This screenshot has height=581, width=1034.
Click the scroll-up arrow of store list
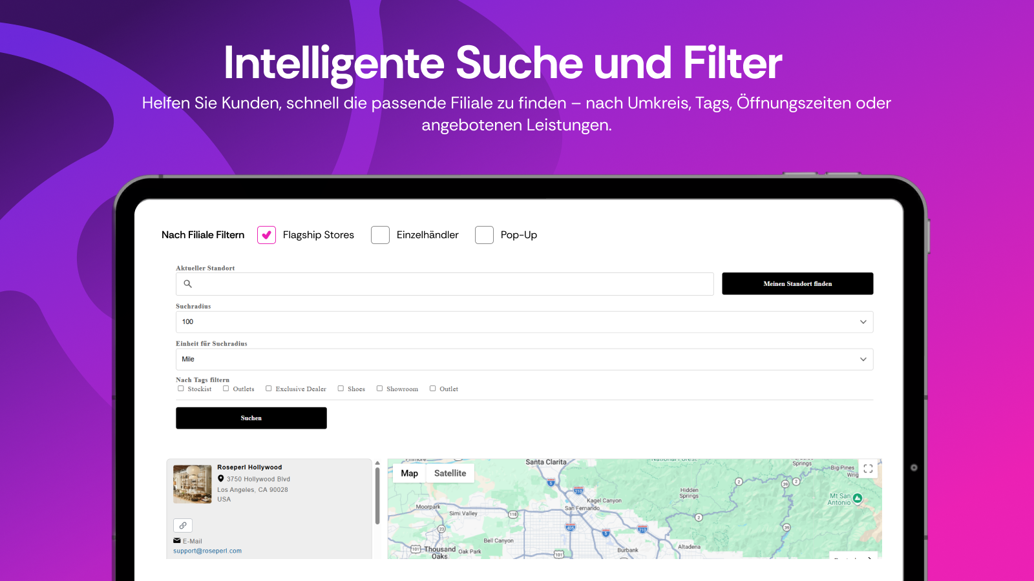[x=377, y=463]
